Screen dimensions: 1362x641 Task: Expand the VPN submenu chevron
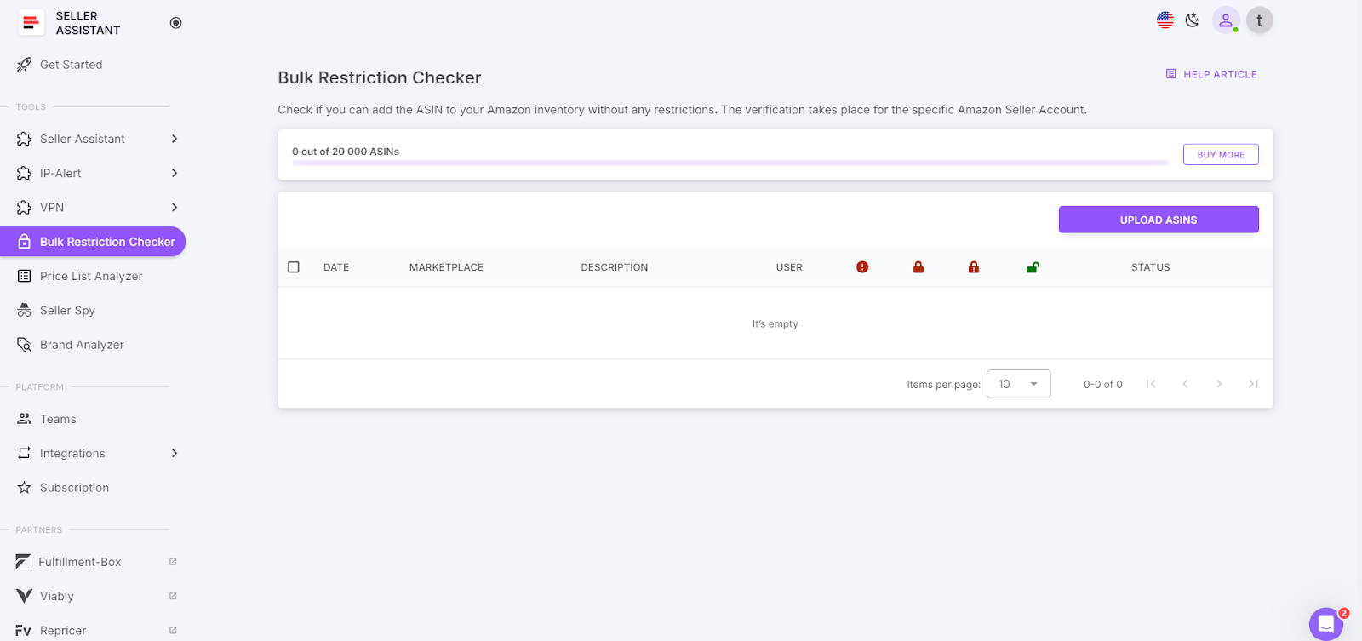[175, 208]
